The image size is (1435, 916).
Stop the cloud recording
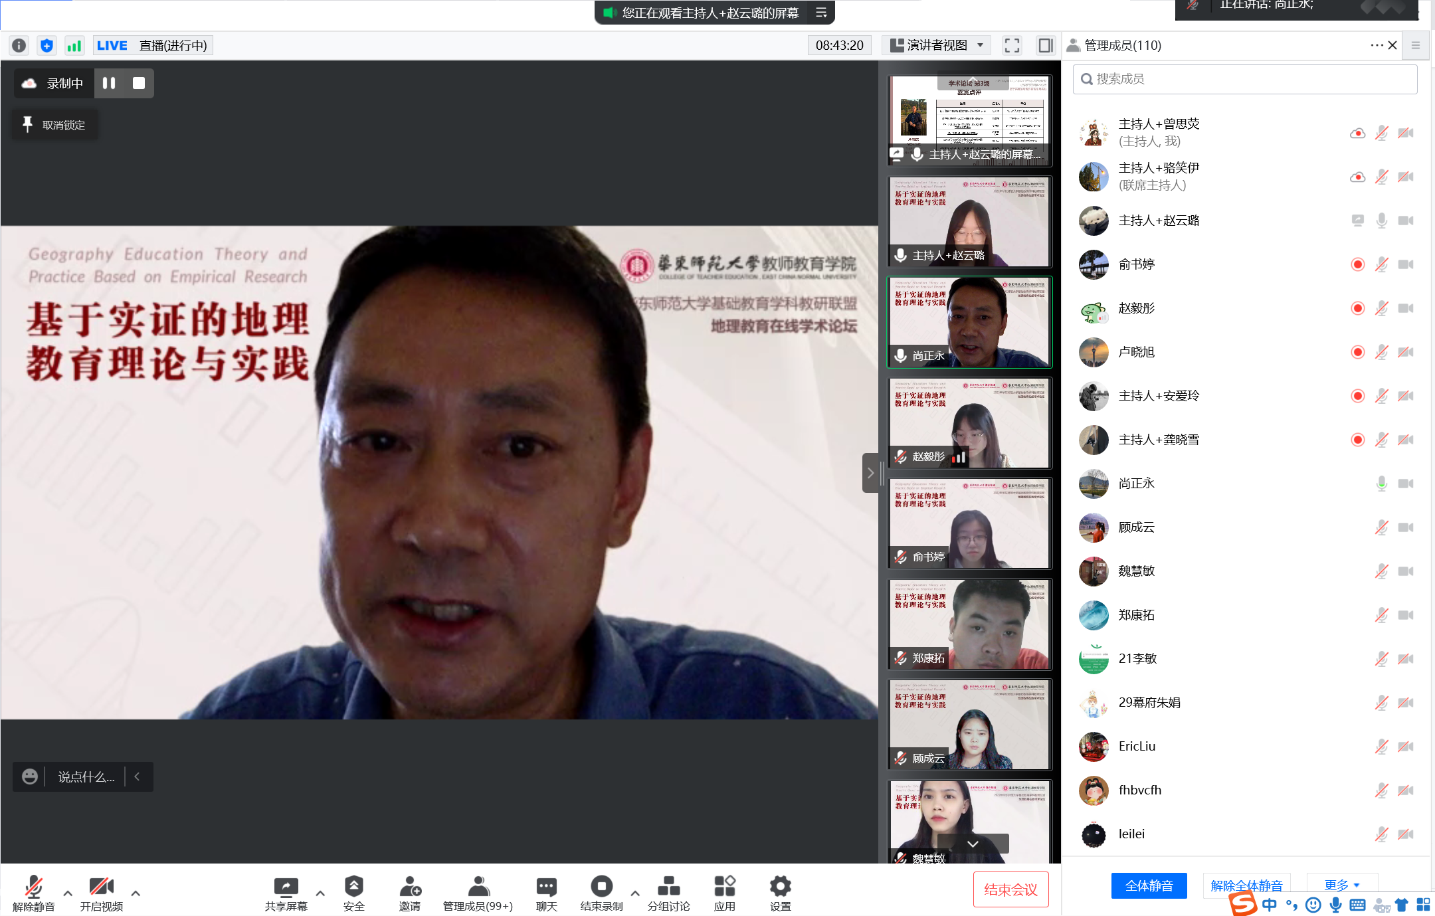coord(139,83)
